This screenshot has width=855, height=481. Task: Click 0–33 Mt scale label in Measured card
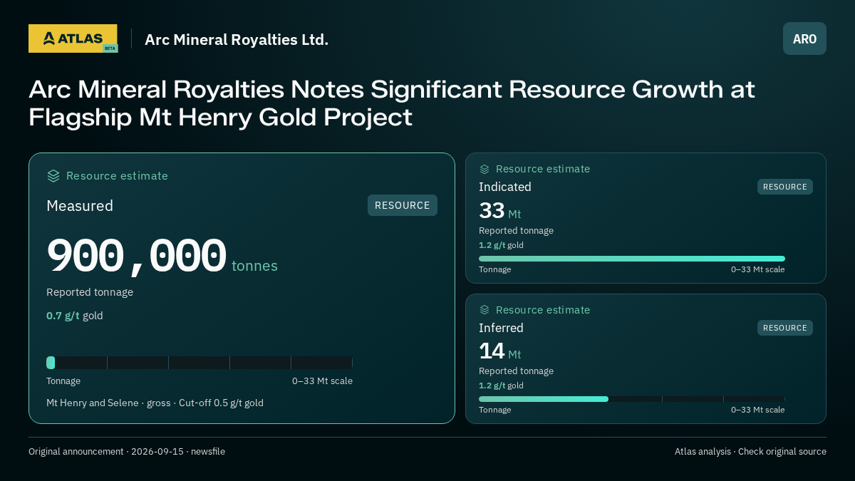click(322, 381)
